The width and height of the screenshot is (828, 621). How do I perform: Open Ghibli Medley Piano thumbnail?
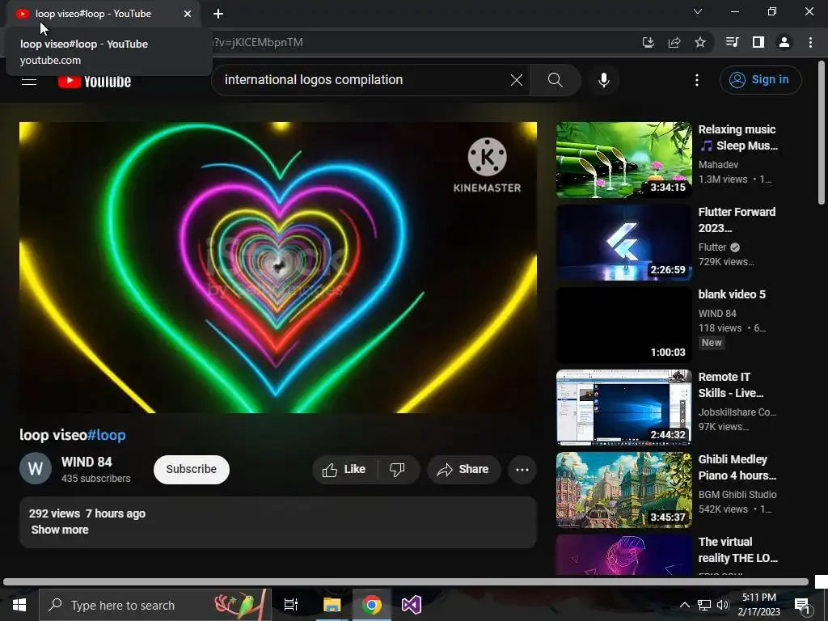[x=623, y=489]
